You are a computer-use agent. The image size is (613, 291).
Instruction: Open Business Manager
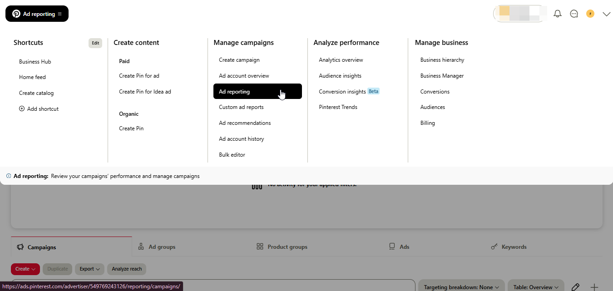click(442, 76)
